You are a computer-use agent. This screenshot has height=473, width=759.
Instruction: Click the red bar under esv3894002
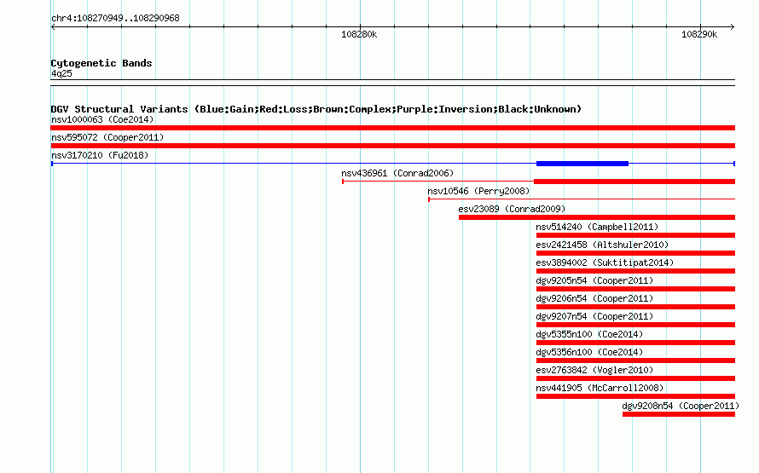click(x=635, y=271)
